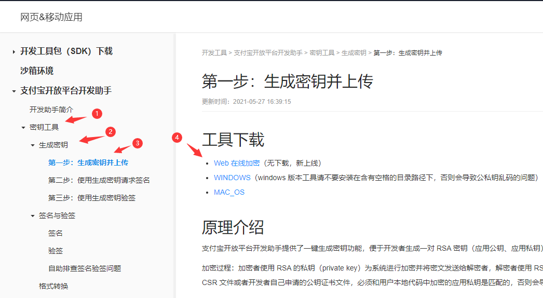This screenshot has height=298, width=543.
Task: Select 第一步：生成密钥并上传 in sidebar
Action: pyautogui.click(x=88, y=162)
